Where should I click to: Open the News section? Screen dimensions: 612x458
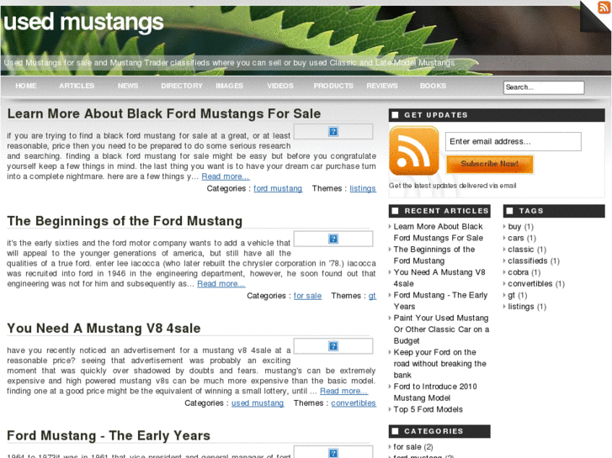point(128,86)
